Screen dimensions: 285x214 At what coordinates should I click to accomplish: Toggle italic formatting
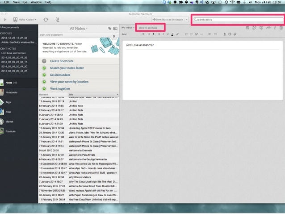coord(163,34)
